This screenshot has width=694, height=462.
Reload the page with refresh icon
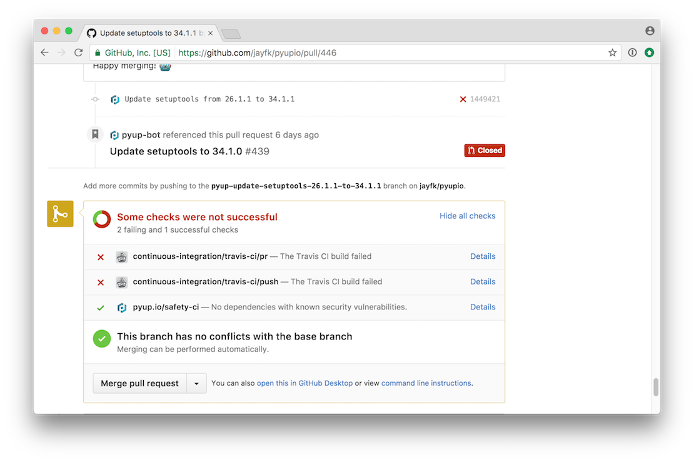pyautogui.click(x=78, y=53)
